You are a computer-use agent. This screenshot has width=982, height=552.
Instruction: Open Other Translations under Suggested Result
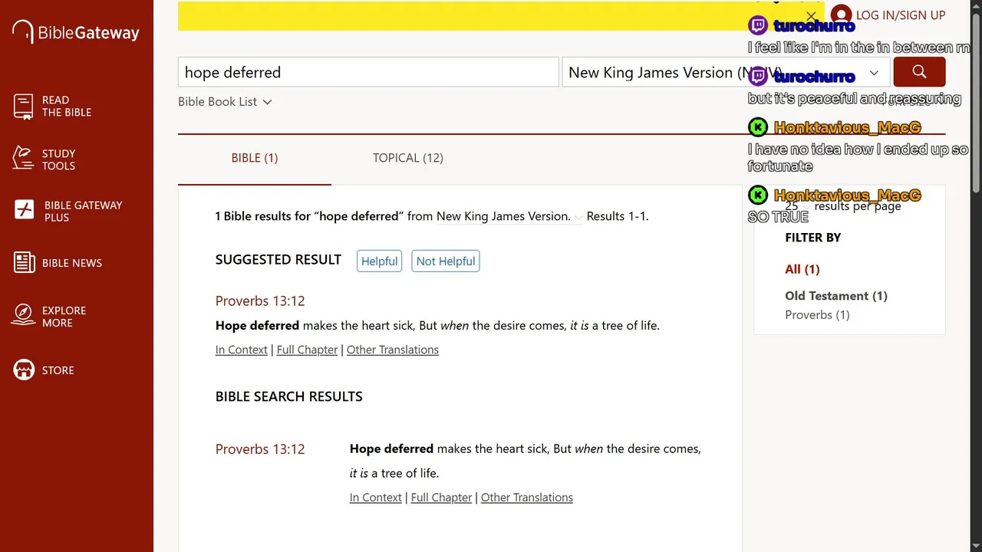point(393,350)
